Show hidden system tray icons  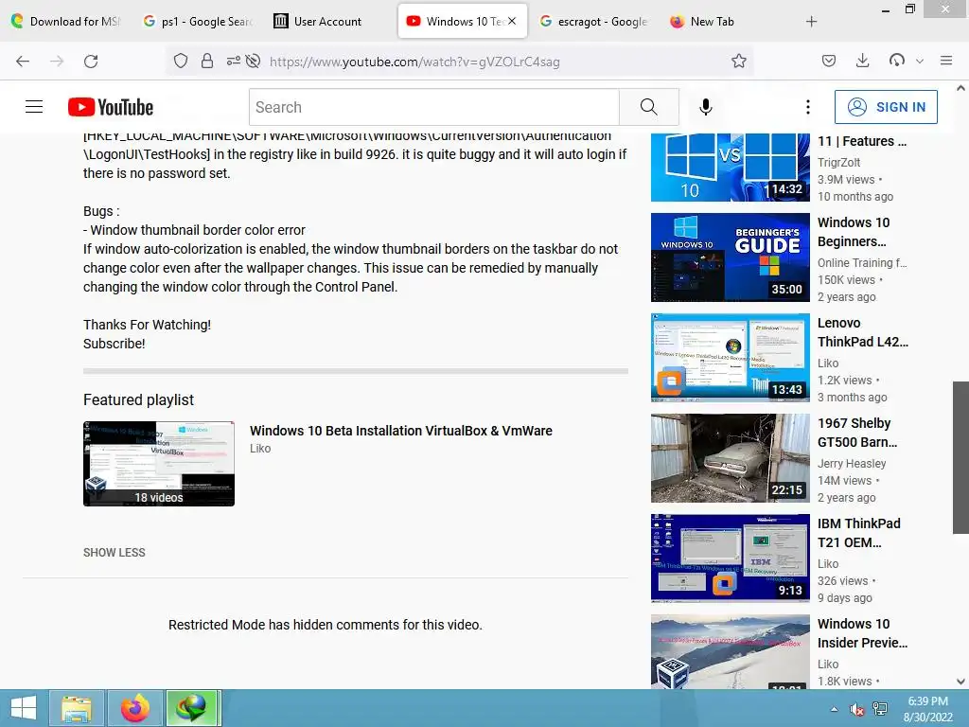click(x=834, y=709)
